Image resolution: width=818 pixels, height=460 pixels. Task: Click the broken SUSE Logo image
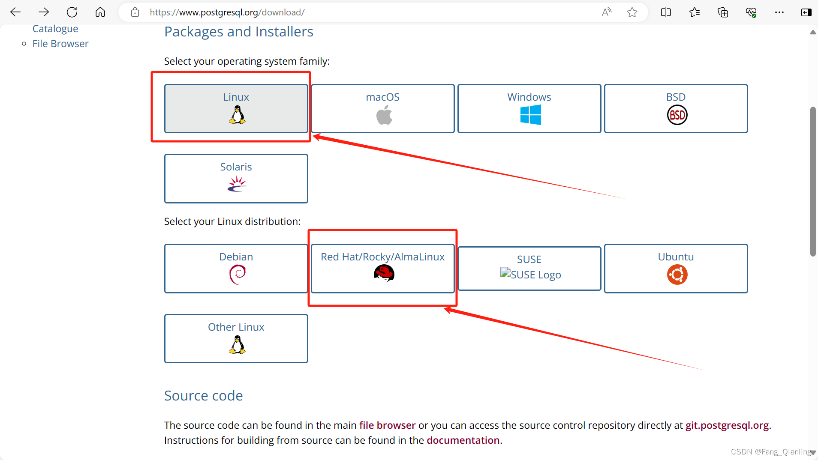(531, 275)
